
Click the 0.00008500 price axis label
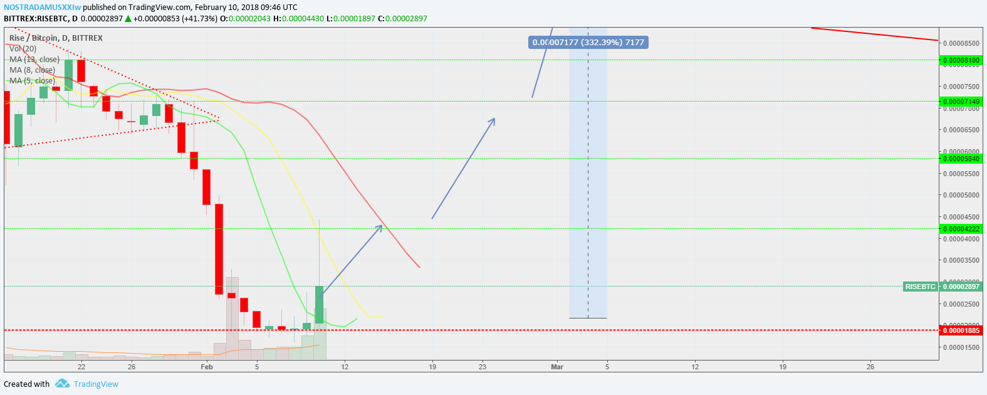coord(961,43)
